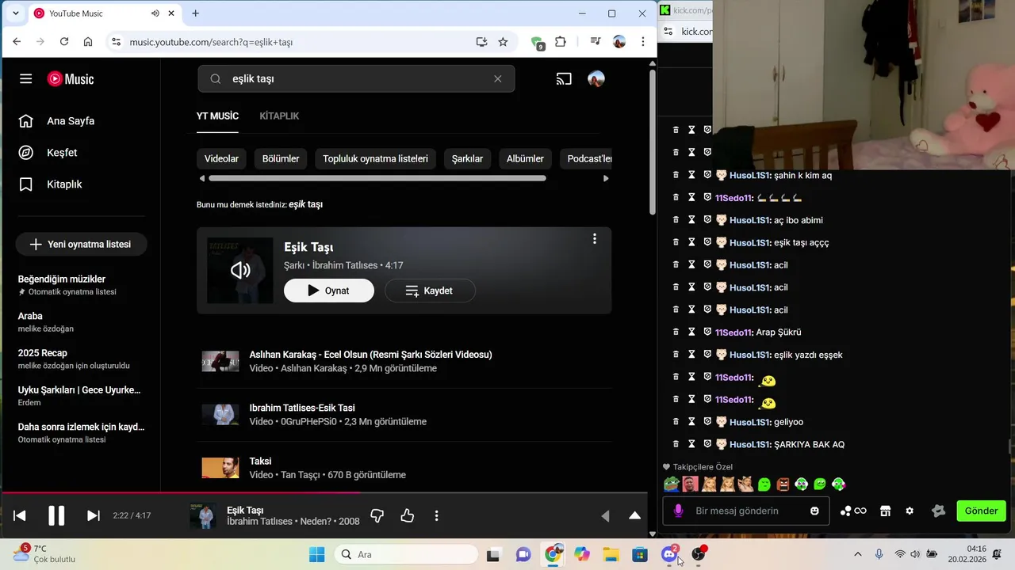Viewport: 1015px width, 570px height.
Task: Move filter chips right with arrow
Action: [x=606, y=178]
